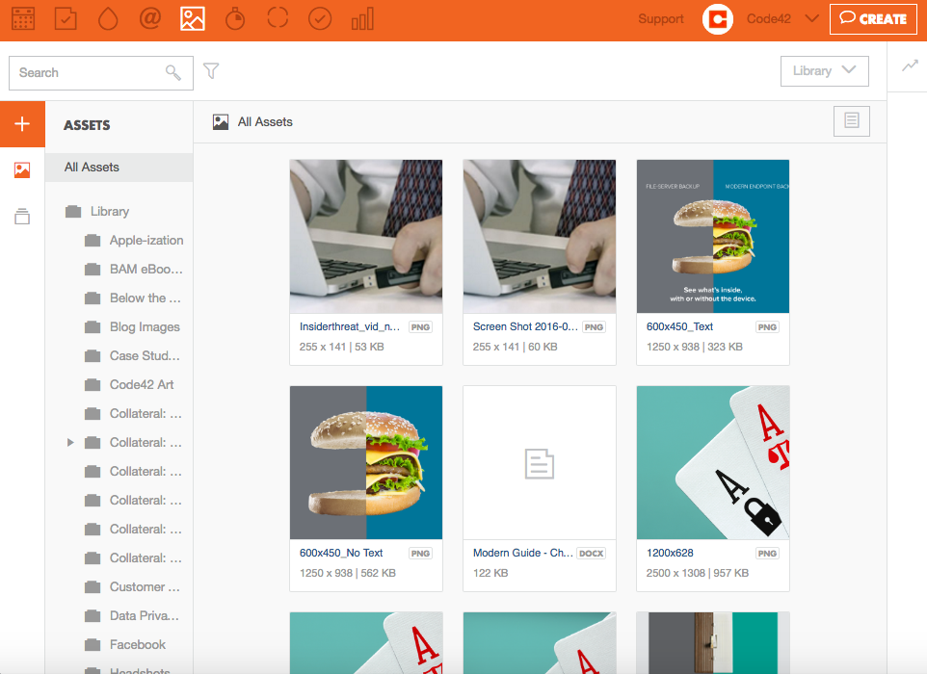Viewport: 927px width, 674px height.
Task: Open the 600x450_Text burger thumbnail
Action: [x=713, y=236]
